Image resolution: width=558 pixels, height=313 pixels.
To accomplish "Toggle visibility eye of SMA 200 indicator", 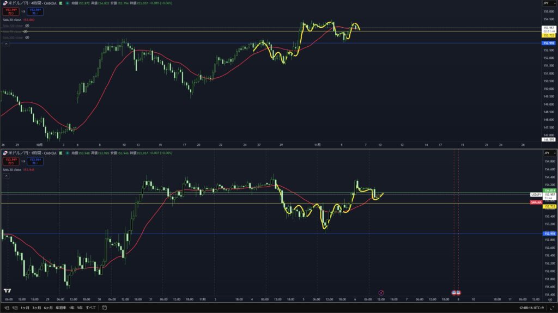I will click(x=27, y=38).
